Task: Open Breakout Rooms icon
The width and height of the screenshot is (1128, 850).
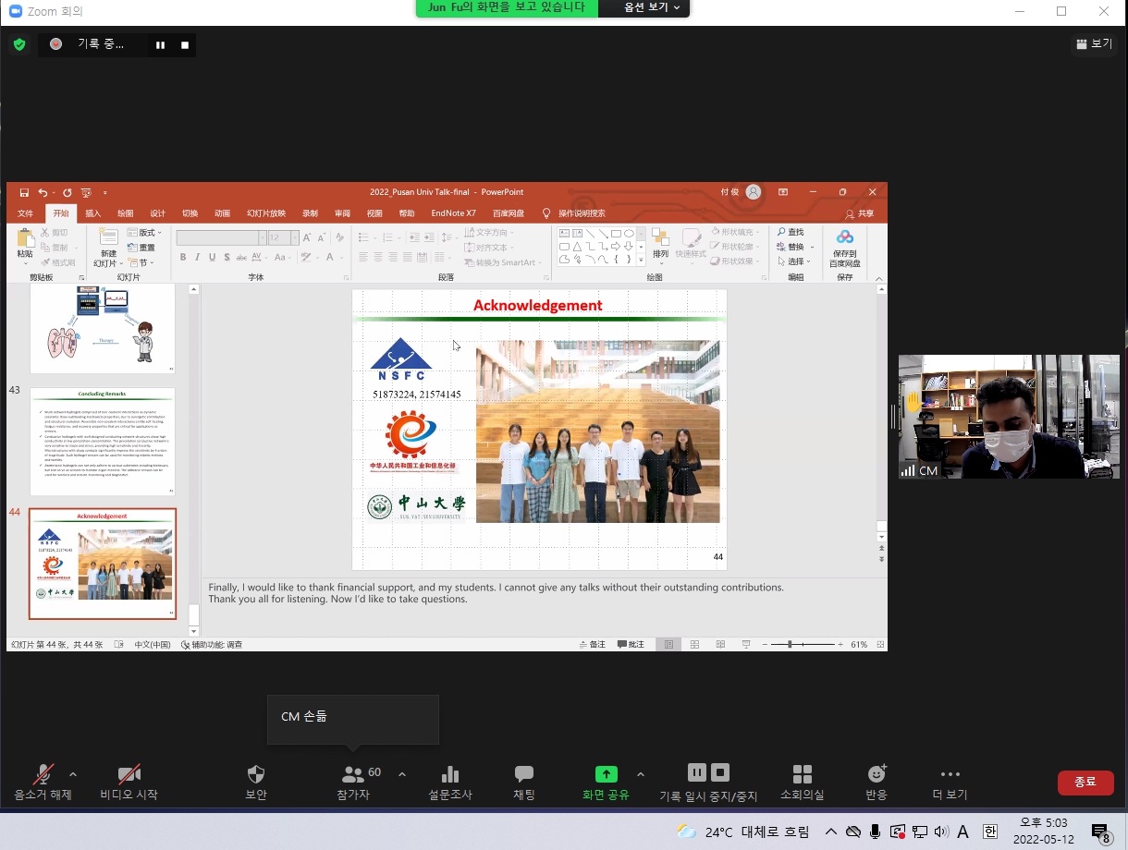Action: [802, 774]
